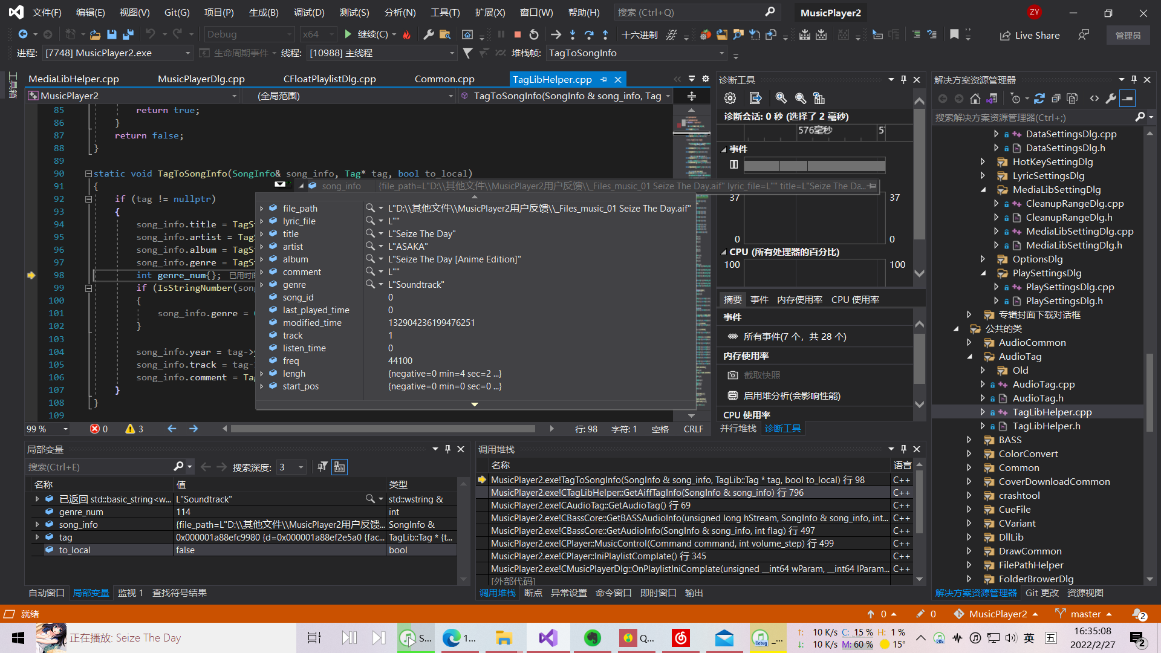1161x653 pixels.
Task: Click the zoom in icon in diagnostics
Action: point(781,98)
